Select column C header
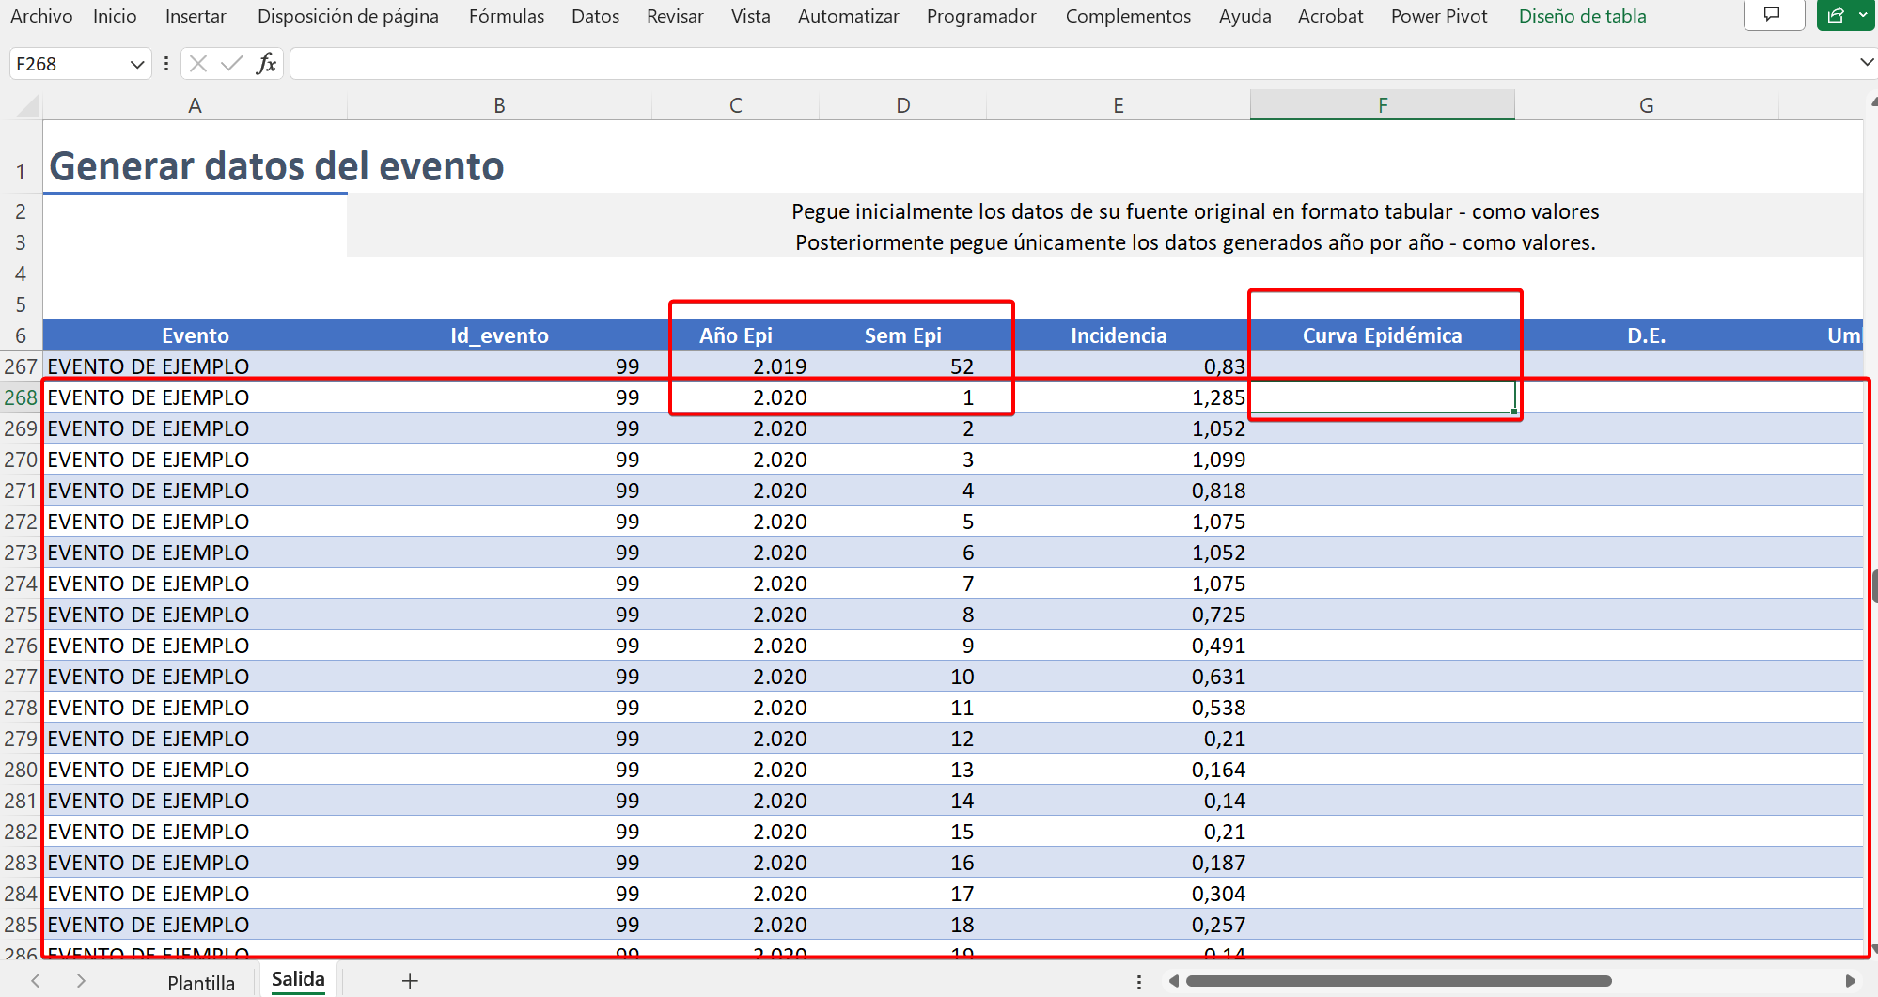The width and height of the screenshot is (1878, 997). (736, 105)
